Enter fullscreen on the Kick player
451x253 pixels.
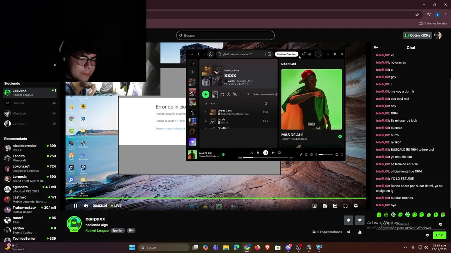tap(345, 206)
